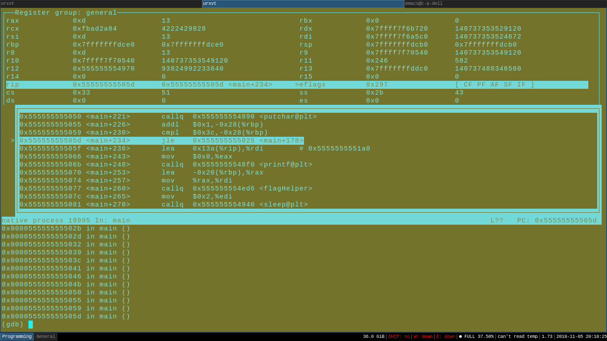Screen dimensions: 607x341
Task: Click the eflags register value 0x297
Action: pyautogui.click(x=377, y=85)
